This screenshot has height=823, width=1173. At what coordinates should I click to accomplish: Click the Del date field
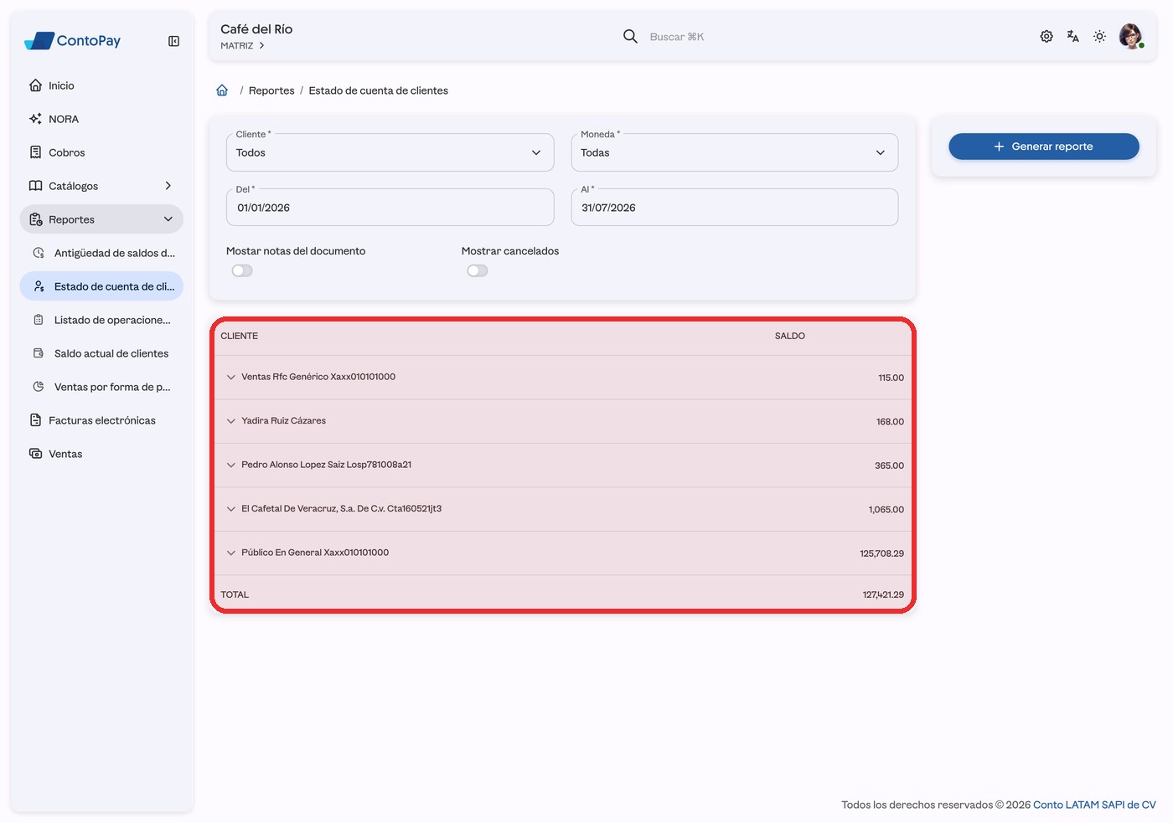[x=390, y=207]
